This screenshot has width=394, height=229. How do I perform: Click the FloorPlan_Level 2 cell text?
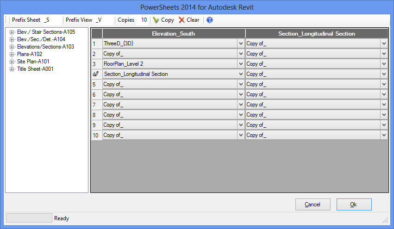click(123, 64)
